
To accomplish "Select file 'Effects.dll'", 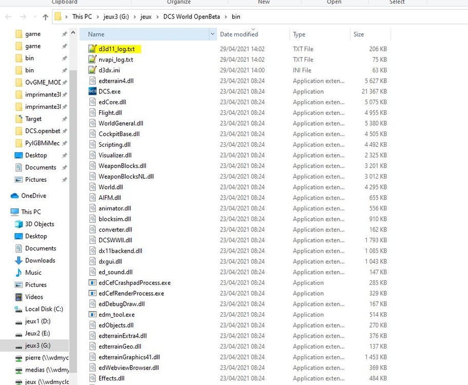I will (111, 378).
